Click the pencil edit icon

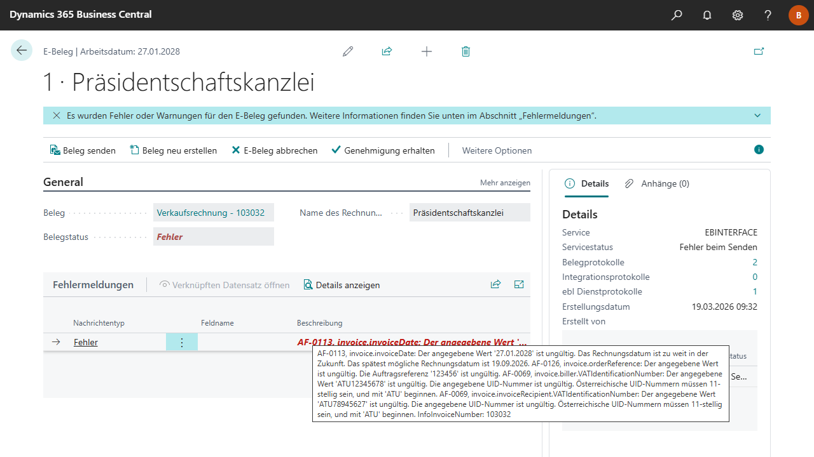click(348, 51)
